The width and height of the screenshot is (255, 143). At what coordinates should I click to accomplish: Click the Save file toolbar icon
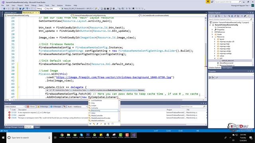[x=20, y=9]
